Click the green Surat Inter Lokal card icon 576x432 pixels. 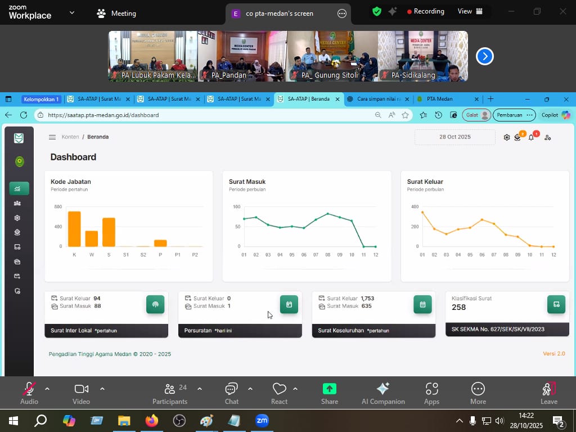coord(155,304)
